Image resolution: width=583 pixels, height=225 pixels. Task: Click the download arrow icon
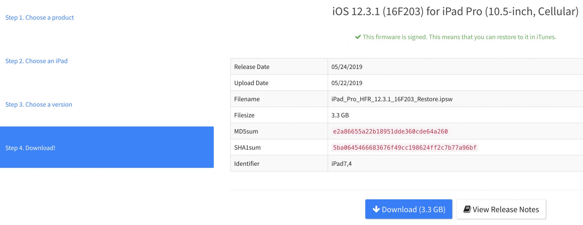[x=376, y=209]
